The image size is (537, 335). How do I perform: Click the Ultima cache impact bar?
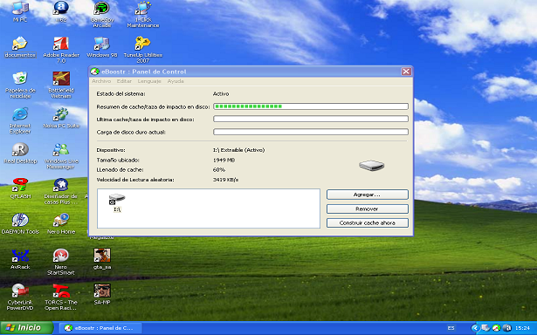tap(311, 119)
